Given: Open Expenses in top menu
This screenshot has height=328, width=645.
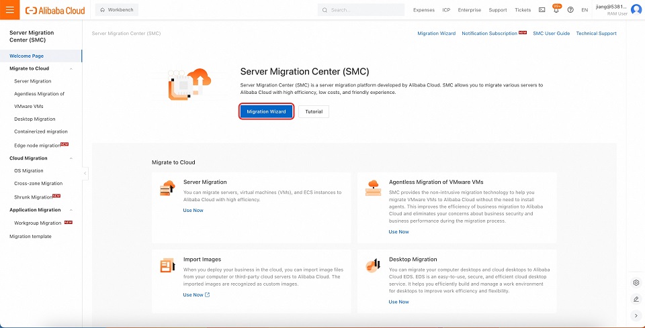Looking at the screenshot, I should point(423,10).
